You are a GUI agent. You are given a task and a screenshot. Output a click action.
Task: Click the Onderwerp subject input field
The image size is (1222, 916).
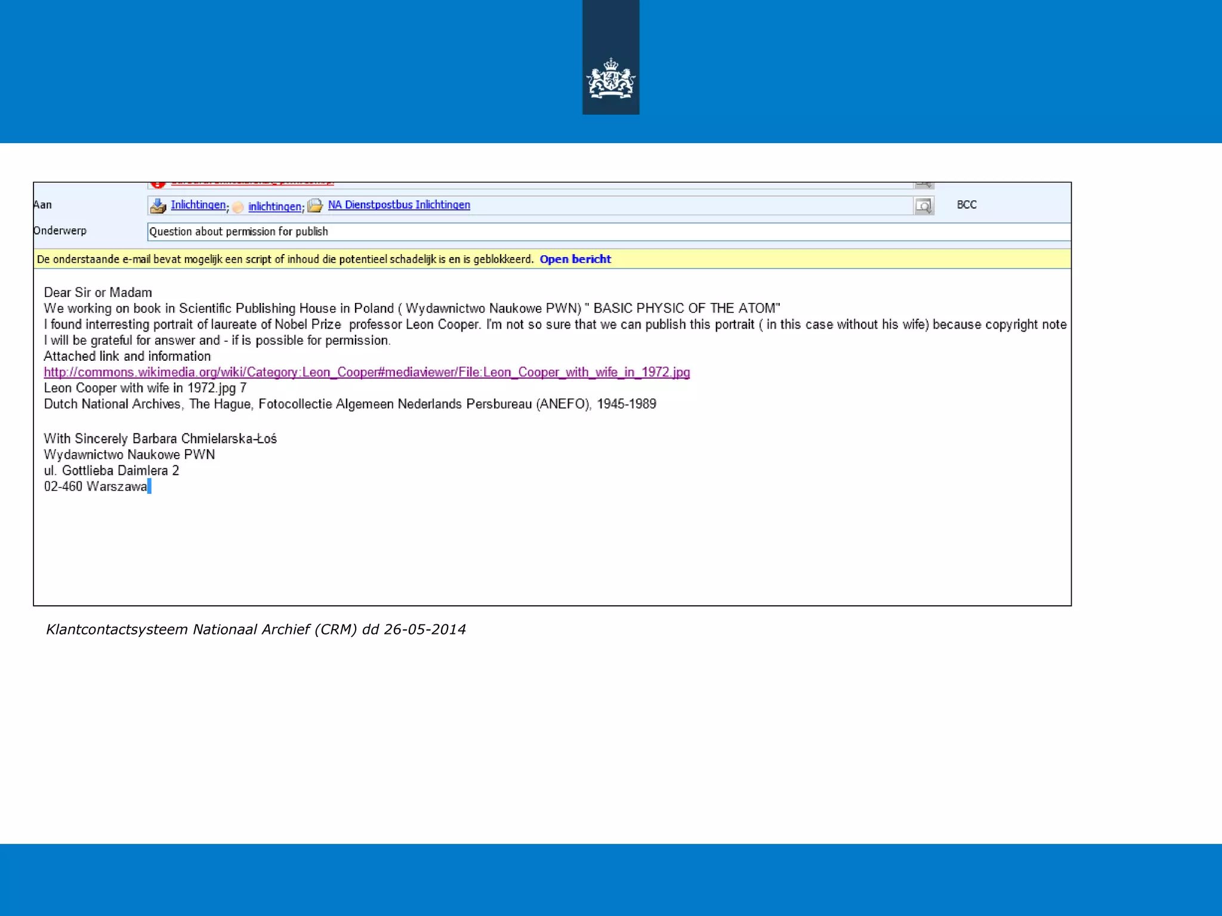(609, 232)
